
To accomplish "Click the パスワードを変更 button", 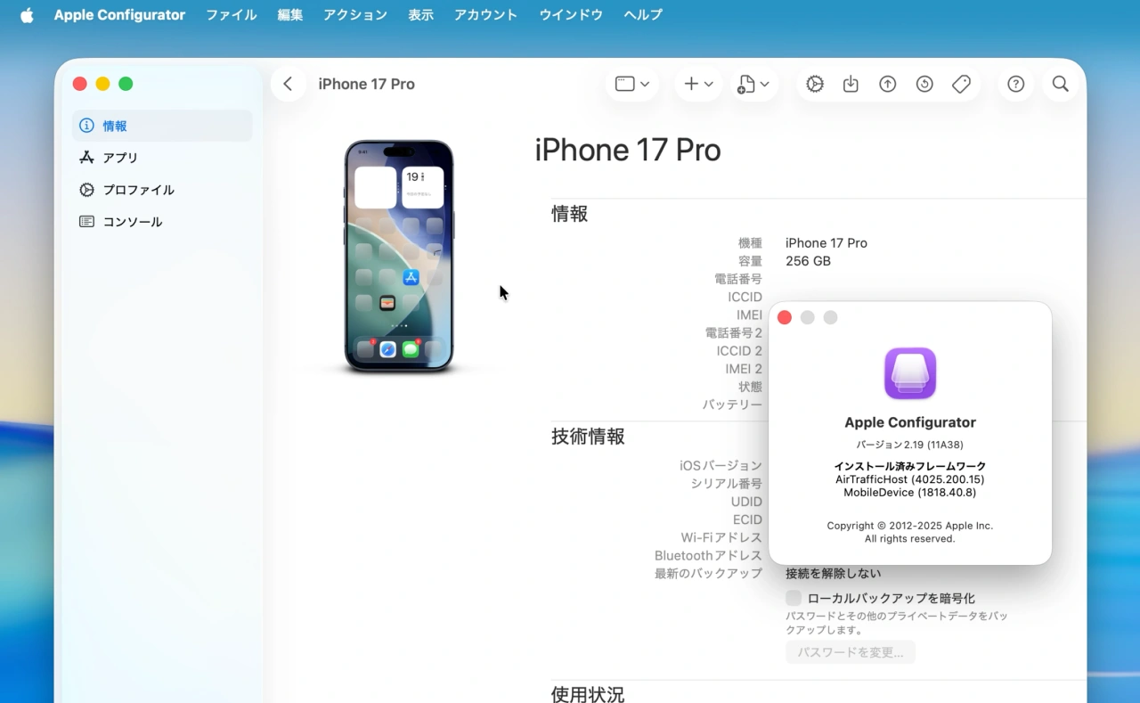I will (850, 651).
